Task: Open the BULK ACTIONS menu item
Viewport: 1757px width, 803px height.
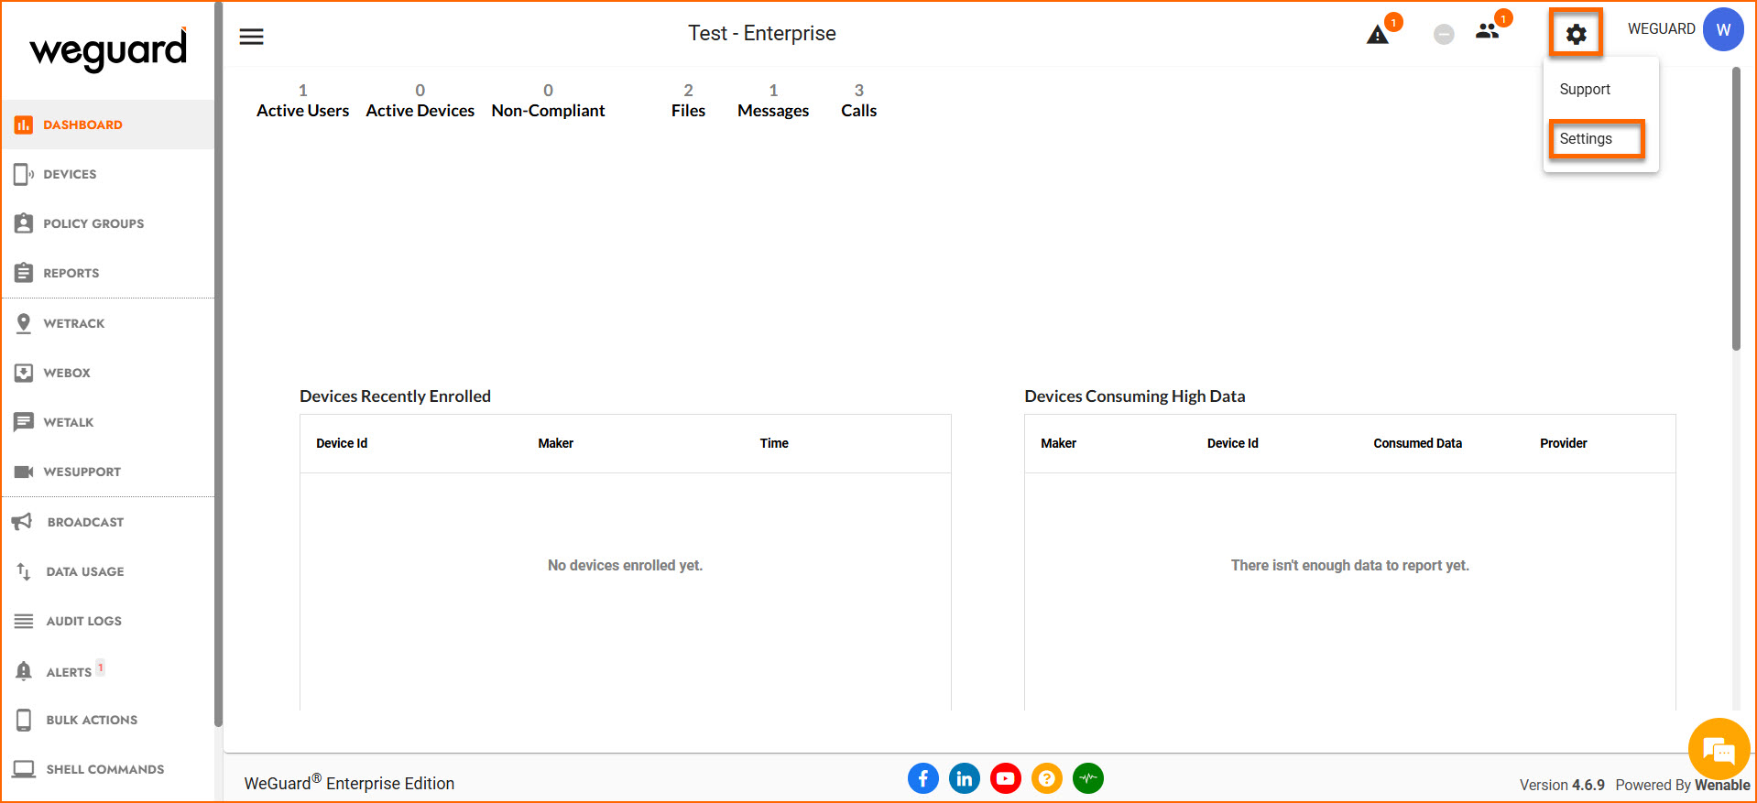Action: 107,720
